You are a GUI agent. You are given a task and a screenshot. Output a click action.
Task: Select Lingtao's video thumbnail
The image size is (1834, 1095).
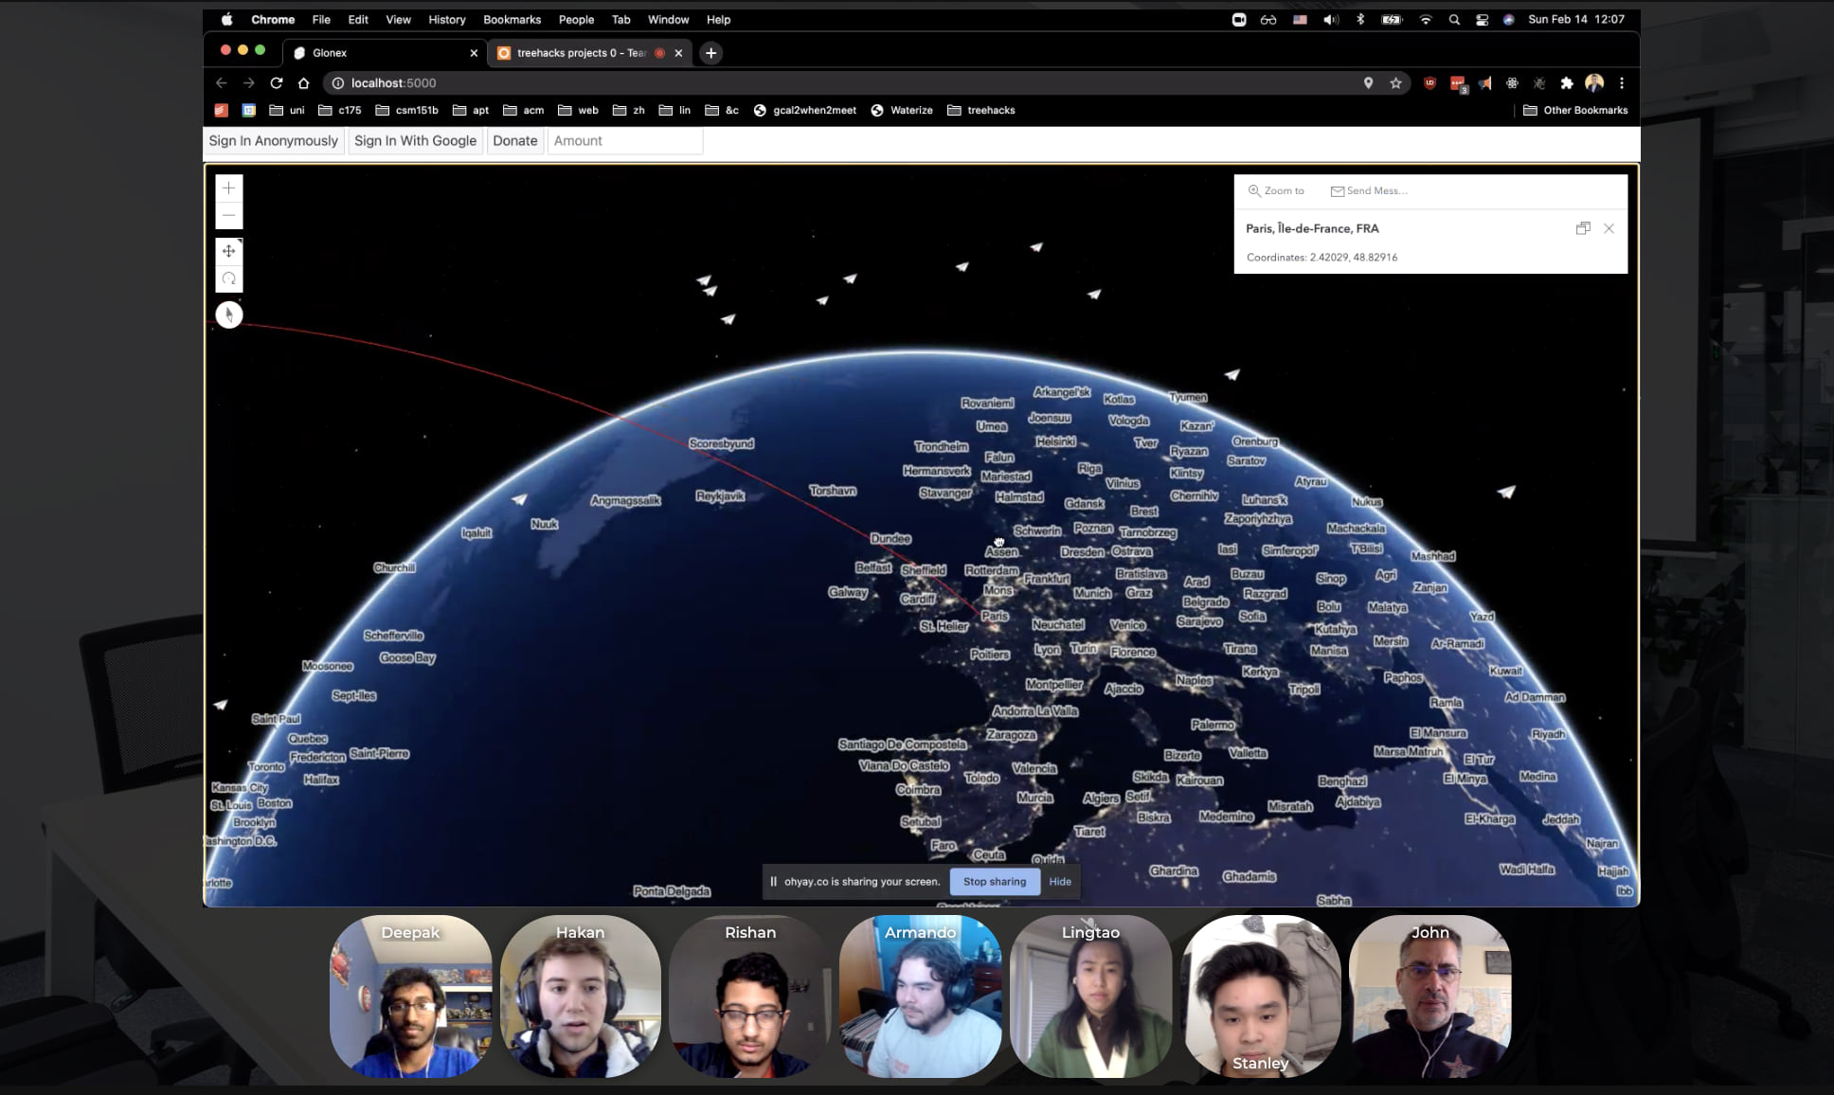click(x=1090, y=996)
